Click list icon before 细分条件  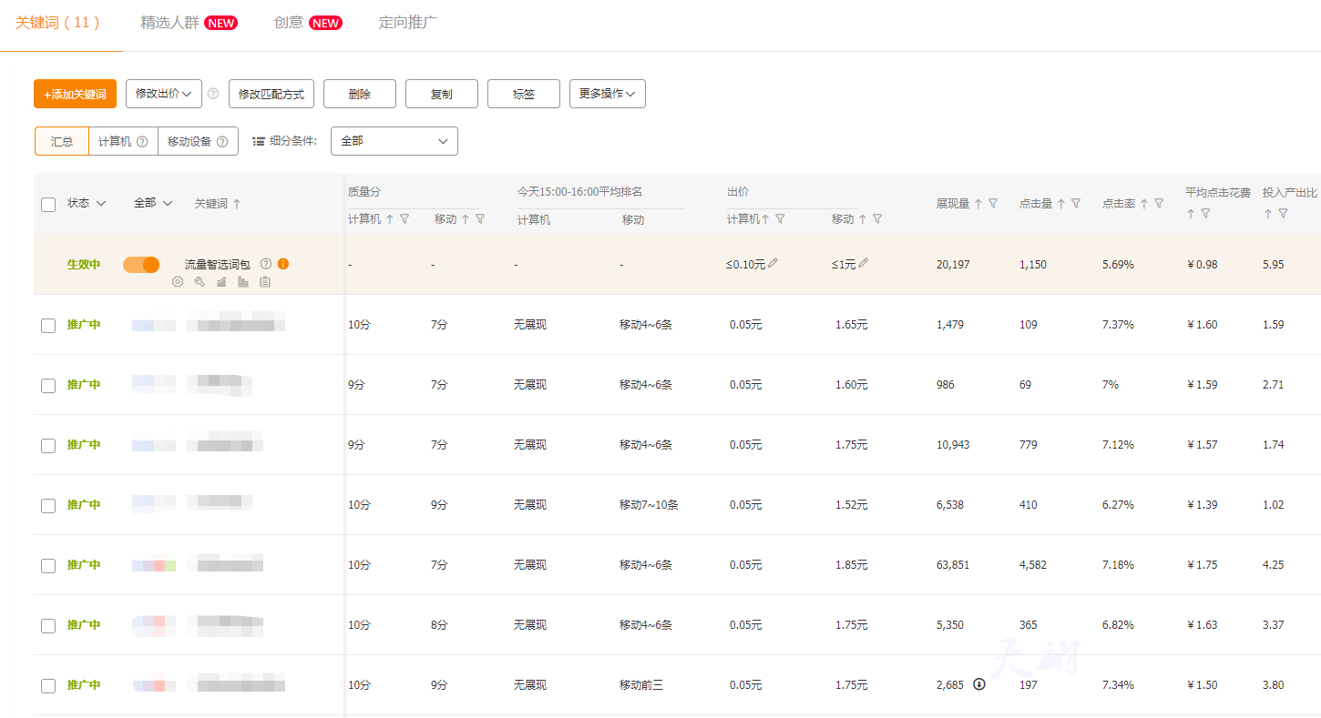point(259,141)
